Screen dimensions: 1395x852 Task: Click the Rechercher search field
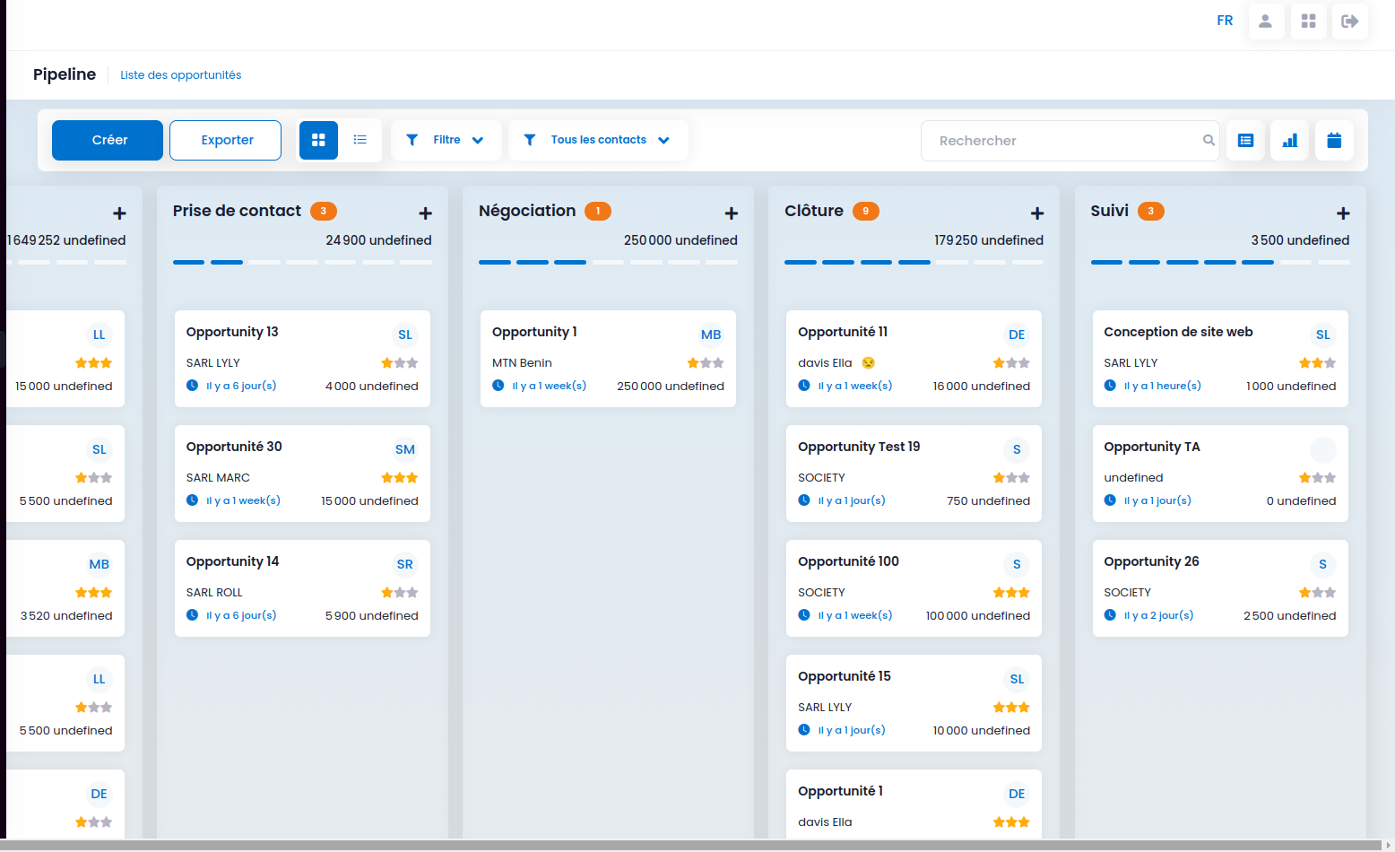click(x=1070, y=141)
